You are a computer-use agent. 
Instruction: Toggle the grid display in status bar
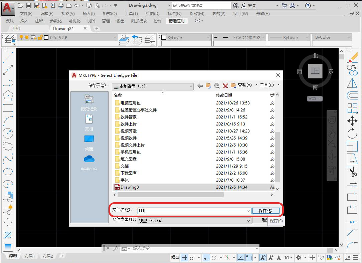184,257
